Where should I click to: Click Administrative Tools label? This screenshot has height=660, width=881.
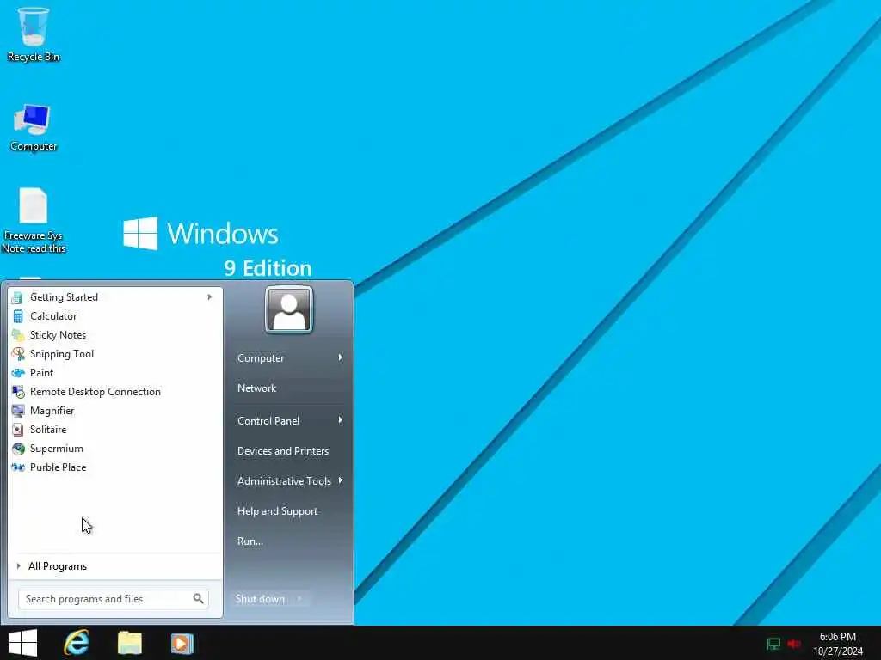click(x=284, y=481)
